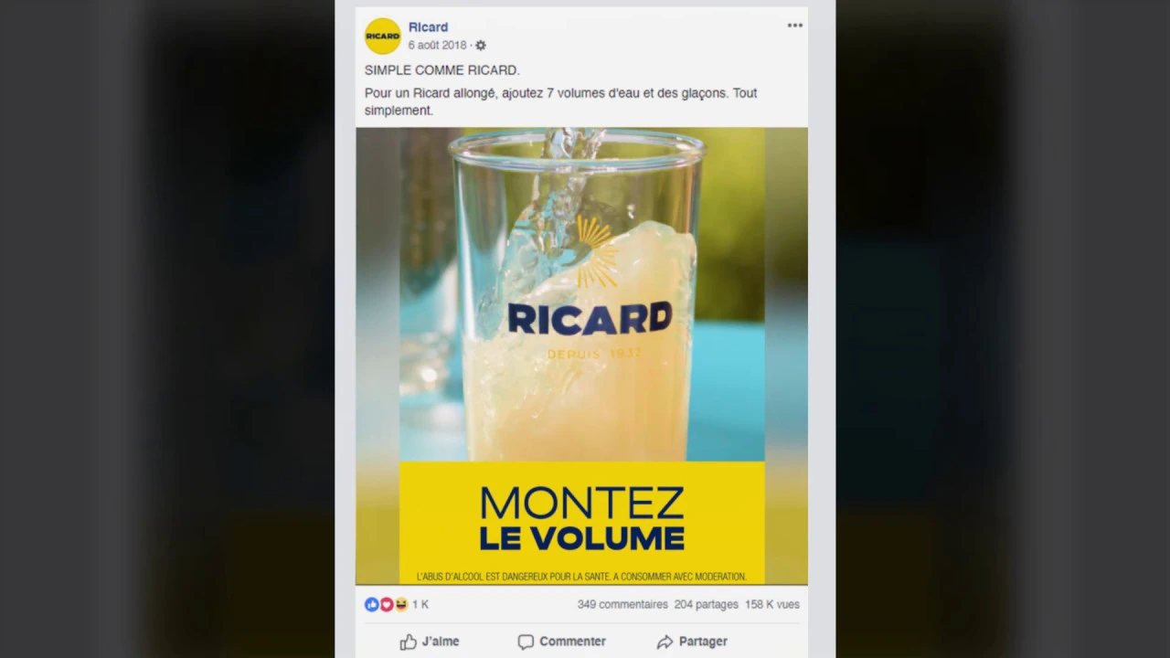
Task: Click the Simple comme Ricard post text
Action: [441, 70]
